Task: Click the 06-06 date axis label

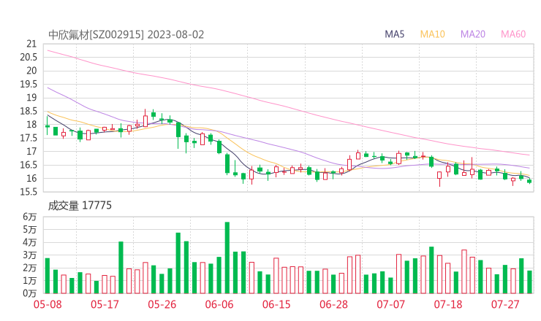Action: pyautogui.click(x=219, y=304)
